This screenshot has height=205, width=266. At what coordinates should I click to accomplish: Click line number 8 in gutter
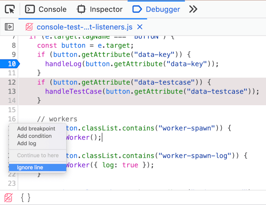click(12, 55)
